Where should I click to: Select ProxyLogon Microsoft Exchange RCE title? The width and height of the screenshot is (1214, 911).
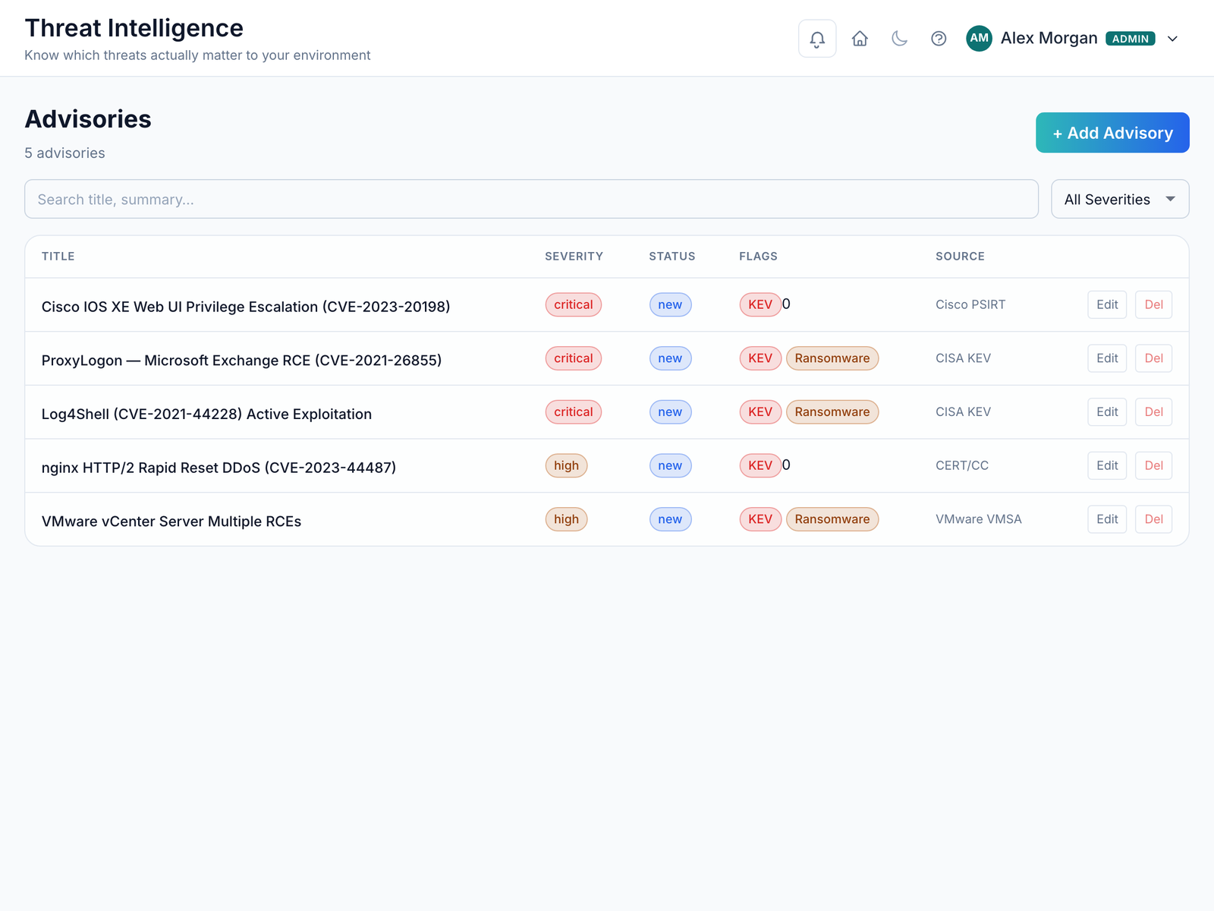pos(241,361)
